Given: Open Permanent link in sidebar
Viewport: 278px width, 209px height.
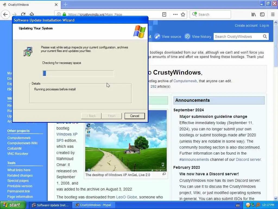Looking at the screenshot, I should coord(19,191).
